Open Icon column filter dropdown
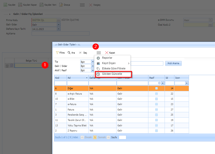The height and width of the screenshot is (154, 215). pos(187,83)
